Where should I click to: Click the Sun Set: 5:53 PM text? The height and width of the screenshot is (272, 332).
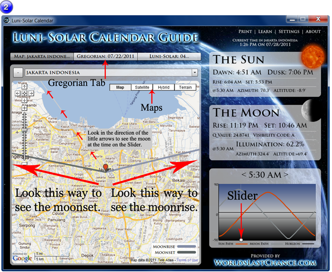point(259,82)
